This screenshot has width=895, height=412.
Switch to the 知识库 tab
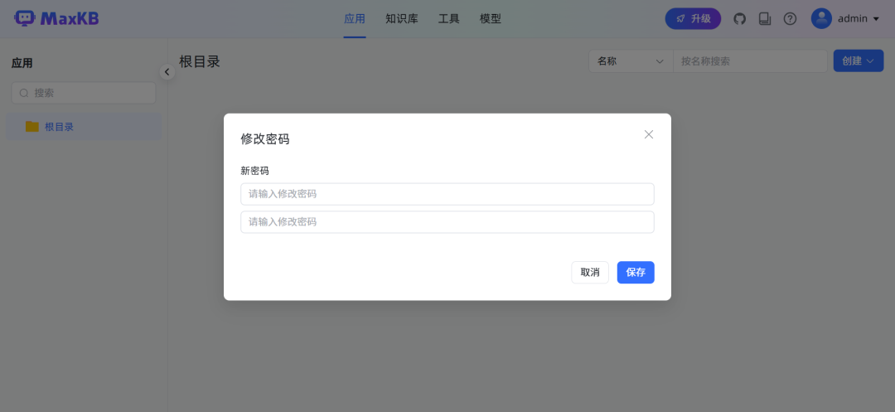tap(402, 19)
